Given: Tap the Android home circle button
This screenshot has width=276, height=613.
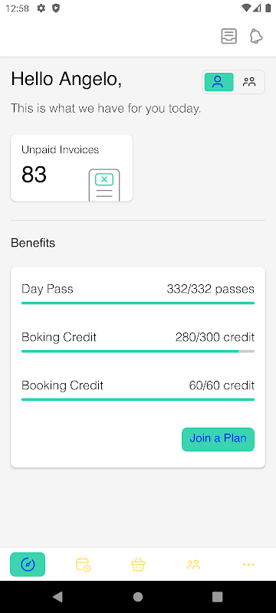Looking at the screenshot, I should (138, 597).
